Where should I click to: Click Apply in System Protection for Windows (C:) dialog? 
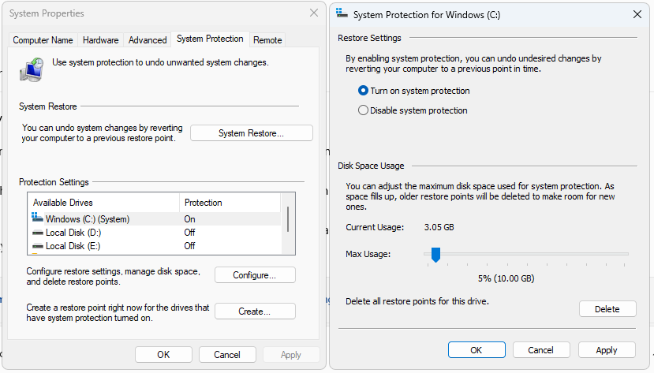pyautogui.click(x=607, y=350)
